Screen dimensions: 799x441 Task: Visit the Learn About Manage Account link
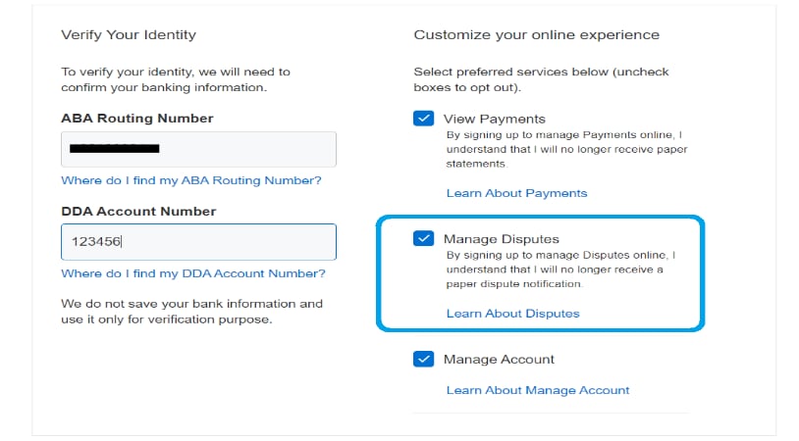[x=538, y=390]
